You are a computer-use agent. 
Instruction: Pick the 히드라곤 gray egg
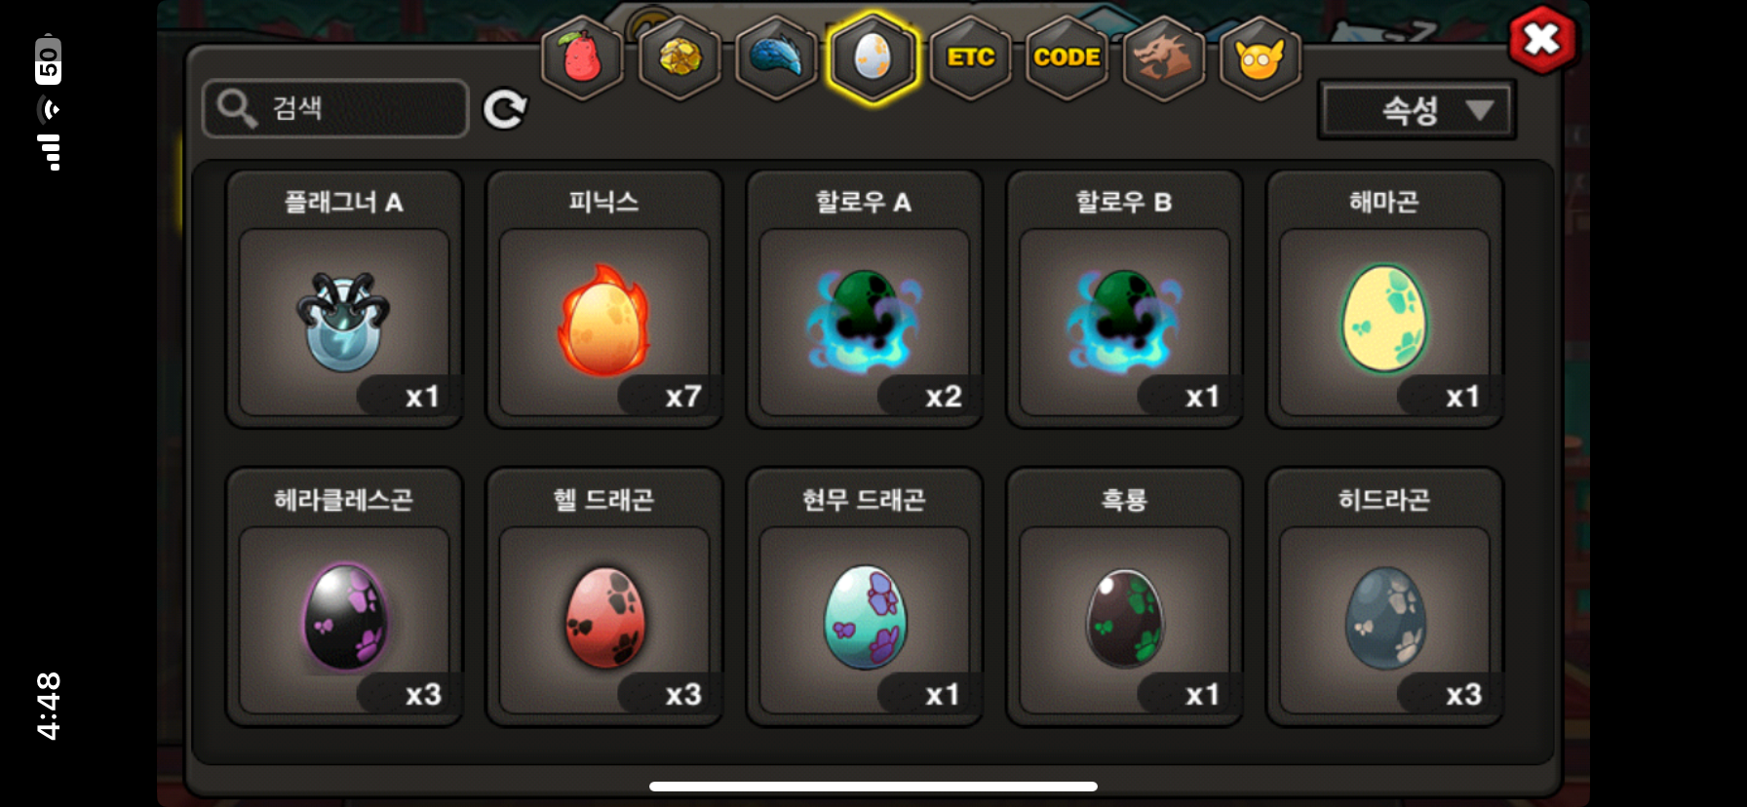click(x=1384, y=597)
